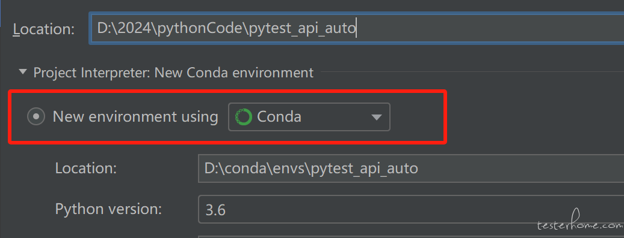Click the Location: label under Conda option
The width and height of the screenshot is (624, 238).
pyautogui.click(x=86, y=168)
